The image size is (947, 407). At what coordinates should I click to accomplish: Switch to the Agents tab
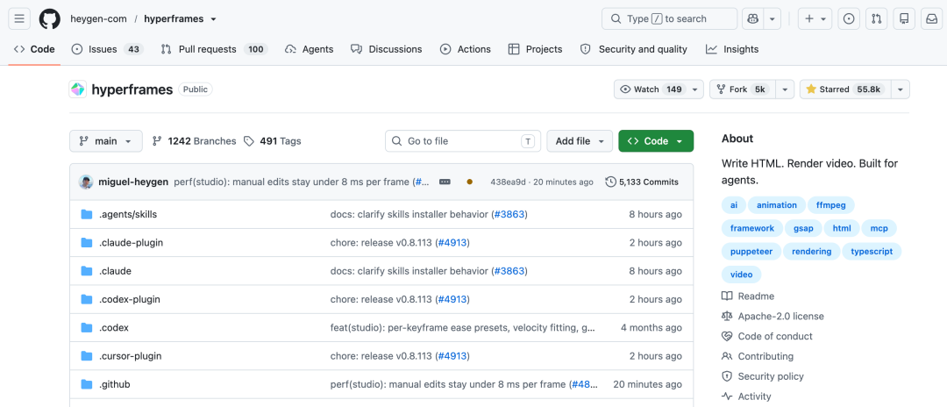click(x=310, y=49)
